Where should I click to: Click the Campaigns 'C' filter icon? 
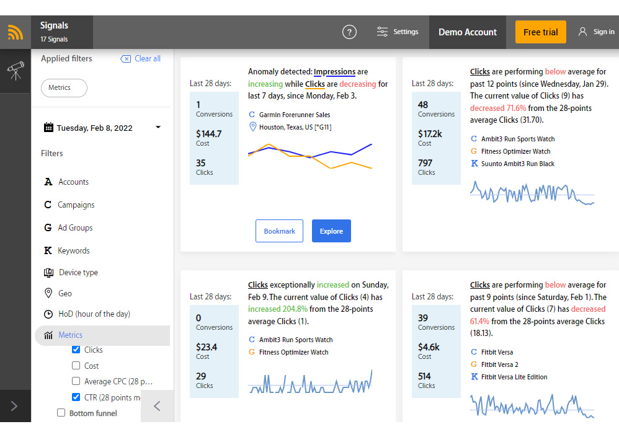tap(48, 205)
